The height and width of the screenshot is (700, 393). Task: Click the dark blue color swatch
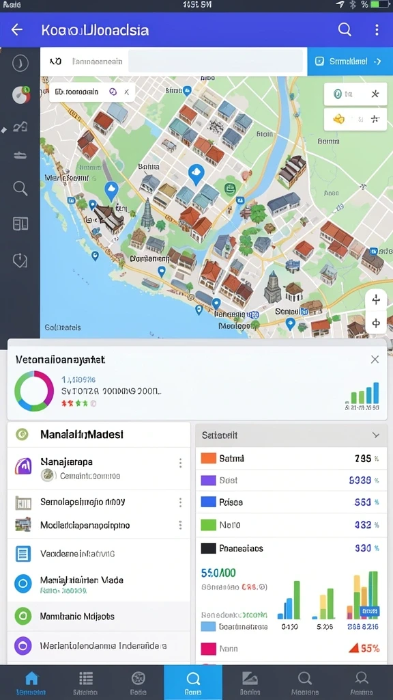click(209, 502)
